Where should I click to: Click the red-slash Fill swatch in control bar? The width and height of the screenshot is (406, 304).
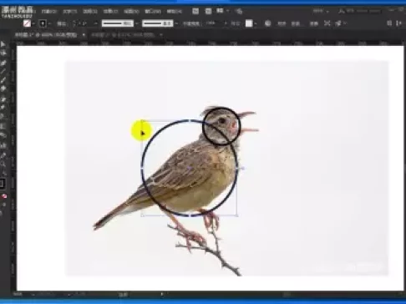coord(27,23)
